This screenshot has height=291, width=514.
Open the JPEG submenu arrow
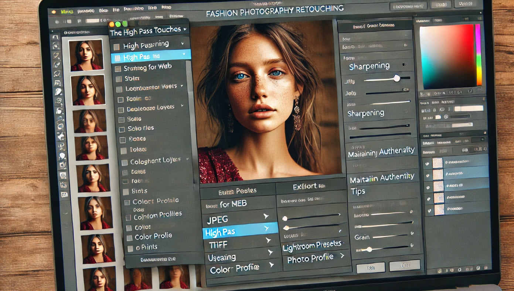266,217
